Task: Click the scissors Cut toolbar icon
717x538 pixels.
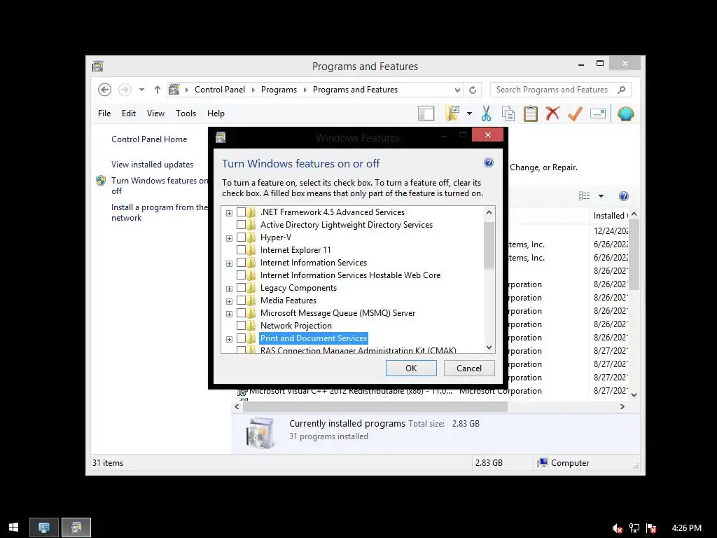Action: (x=486, y=113)
